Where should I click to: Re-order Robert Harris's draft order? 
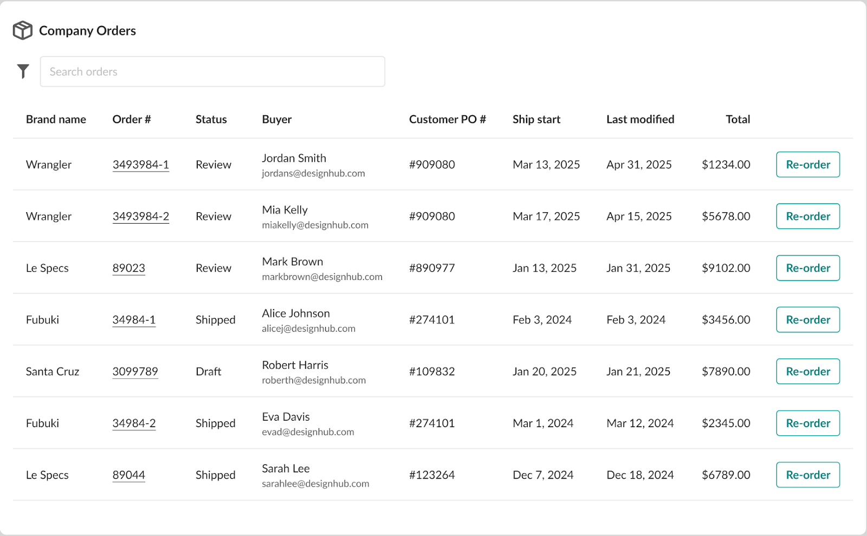pyautogui.click(x=807, y=371)
